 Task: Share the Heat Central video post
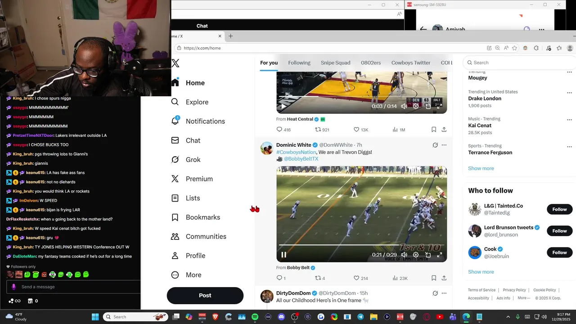[444, 130]
